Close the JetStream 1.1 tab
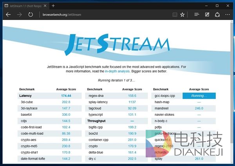The height and width of the screenshot is (166, 235). 45,5
